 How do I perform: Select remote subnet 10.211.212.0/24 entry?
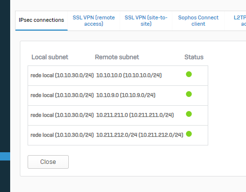pos(139,135)
